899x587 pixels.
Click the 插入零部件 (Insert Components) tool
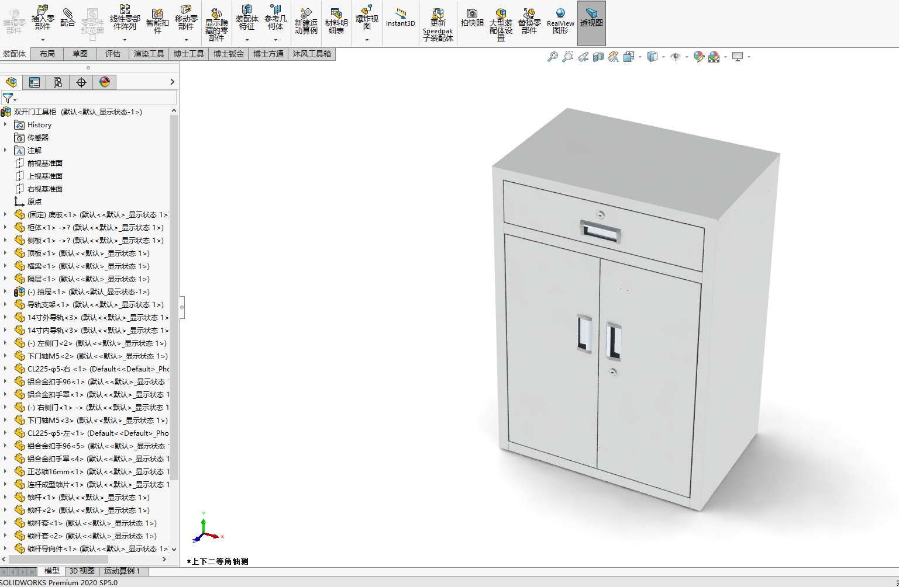(43, 18)
